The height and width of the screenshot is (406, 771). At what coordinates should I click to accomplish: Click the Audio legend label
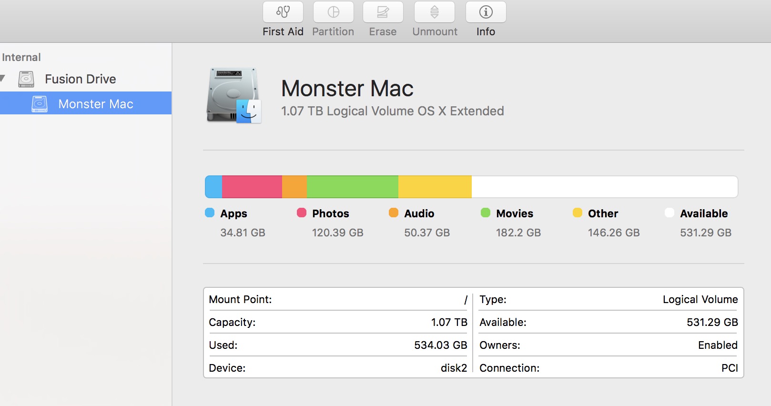419,213
